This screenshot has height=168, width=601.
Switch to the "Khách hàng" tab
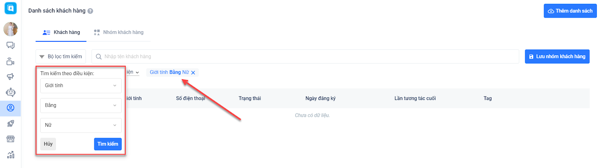(61, 32)
